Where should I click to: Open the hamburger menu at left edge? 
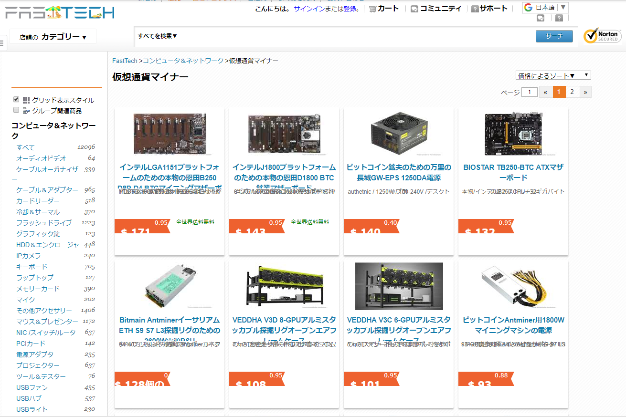click(2, 43)
